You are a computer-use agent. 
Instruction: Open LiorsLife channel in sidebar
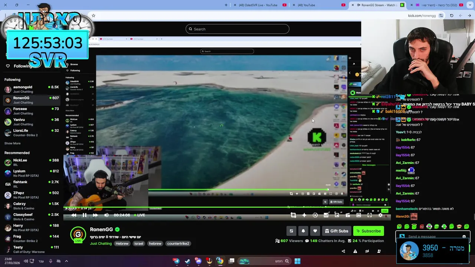pos(32,133)
